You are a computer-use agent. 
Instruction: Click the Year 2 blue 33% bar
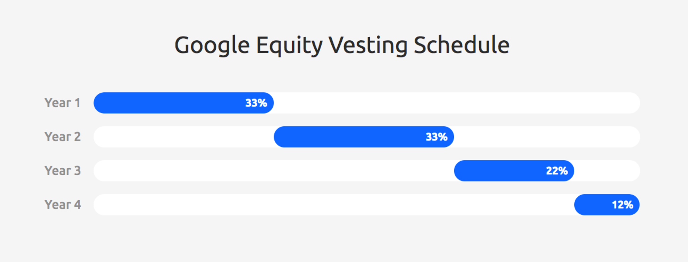[x=364, y=137]
